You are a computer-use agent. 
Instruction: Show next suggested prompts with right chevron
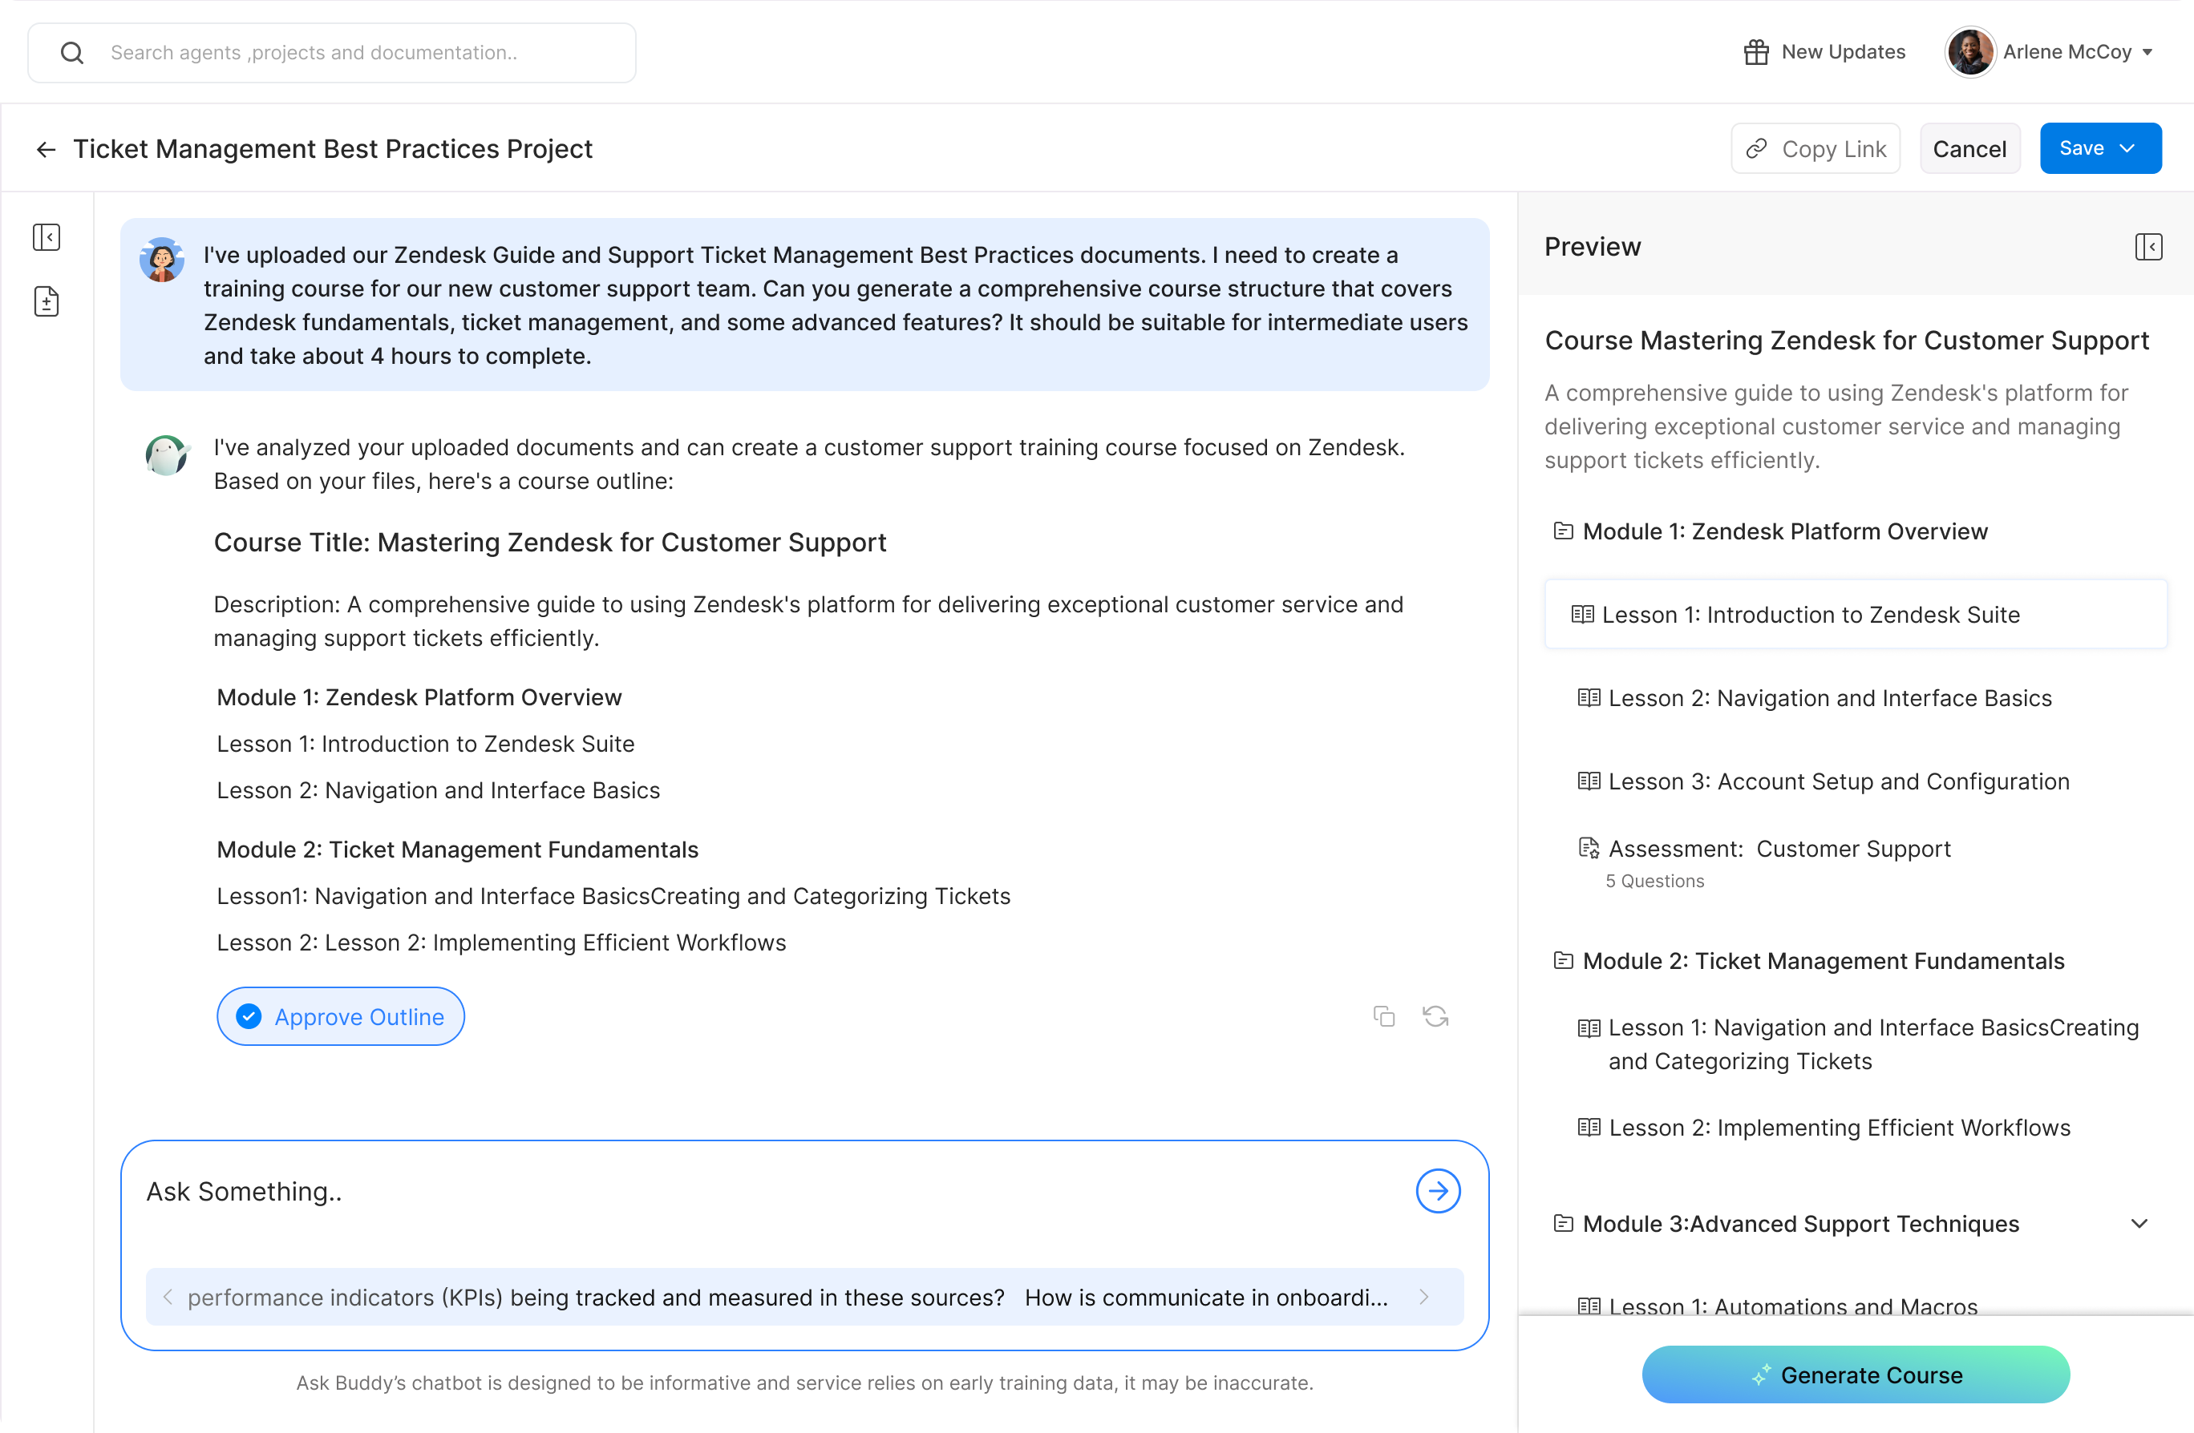1423,1297
